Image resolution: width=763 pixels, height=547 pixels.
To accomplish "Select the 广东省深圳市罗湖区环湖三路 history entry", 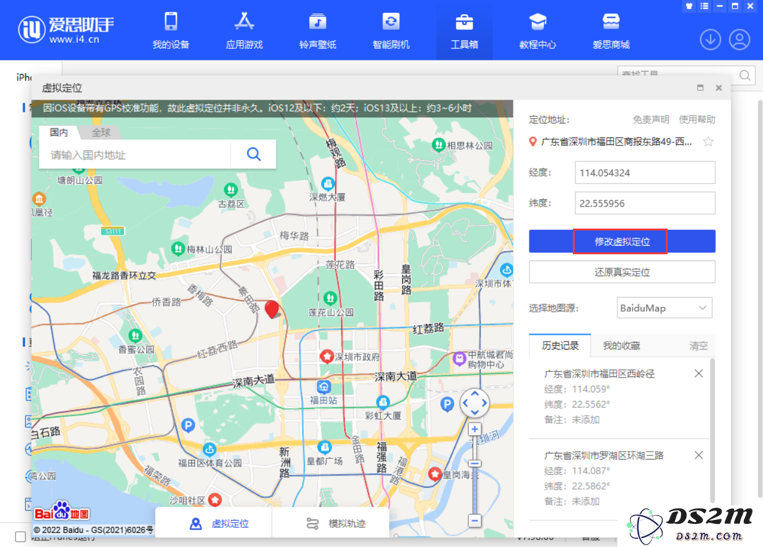I will click(x=619, y=479).
